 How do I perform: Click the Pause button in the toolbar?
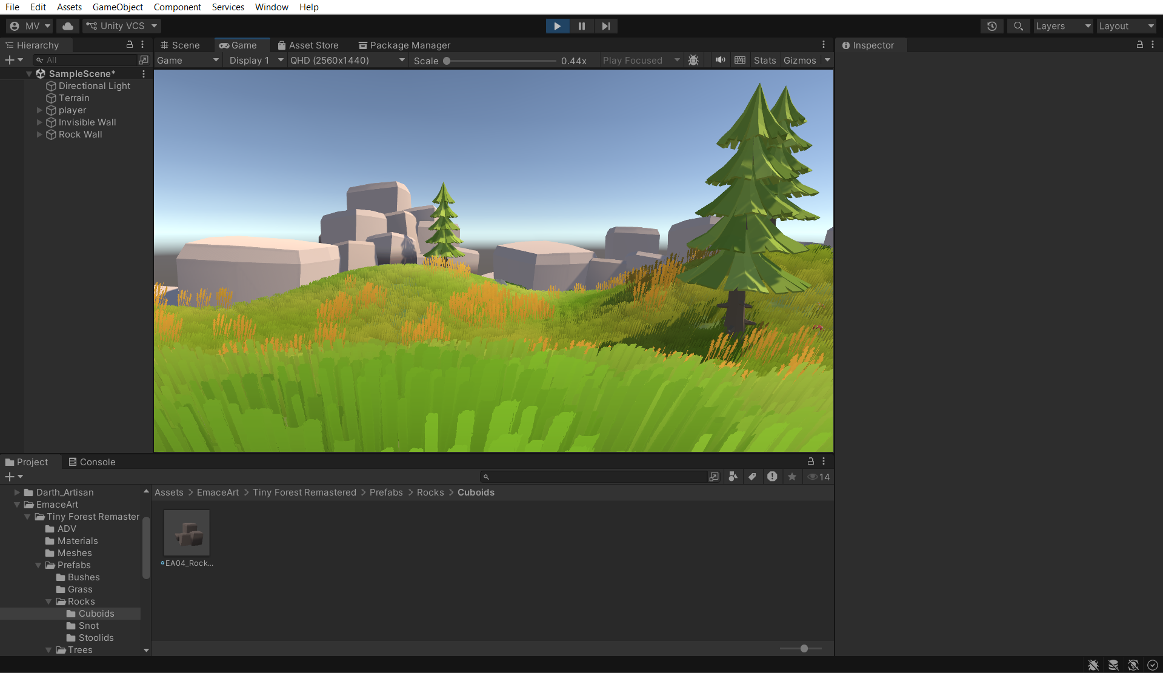coord(581,26)
